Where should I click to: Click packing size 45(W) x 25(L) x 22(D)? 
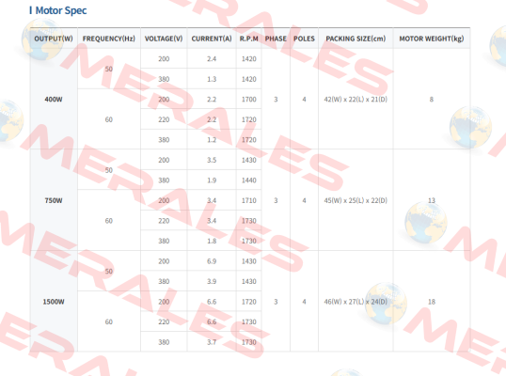coord(356,200)
